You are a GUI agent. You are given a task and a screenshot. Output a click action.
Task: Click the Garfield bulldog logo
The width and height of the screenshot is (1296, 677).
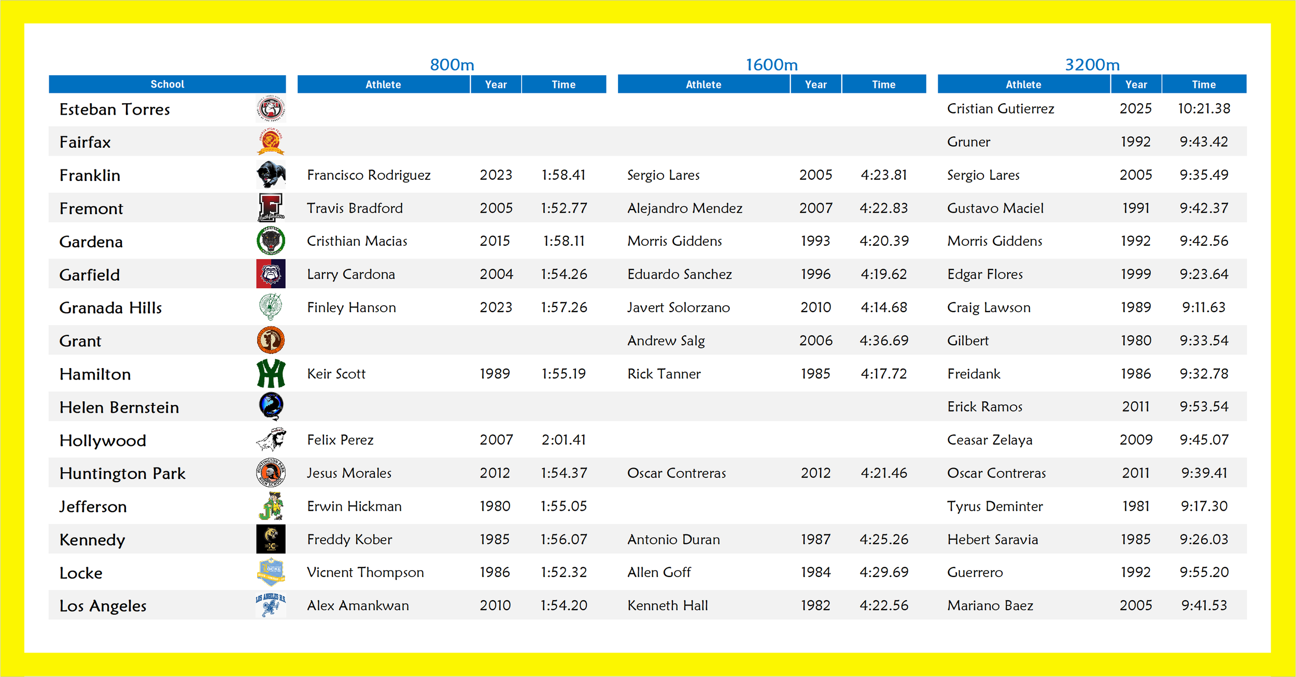[x=271, y=274]
